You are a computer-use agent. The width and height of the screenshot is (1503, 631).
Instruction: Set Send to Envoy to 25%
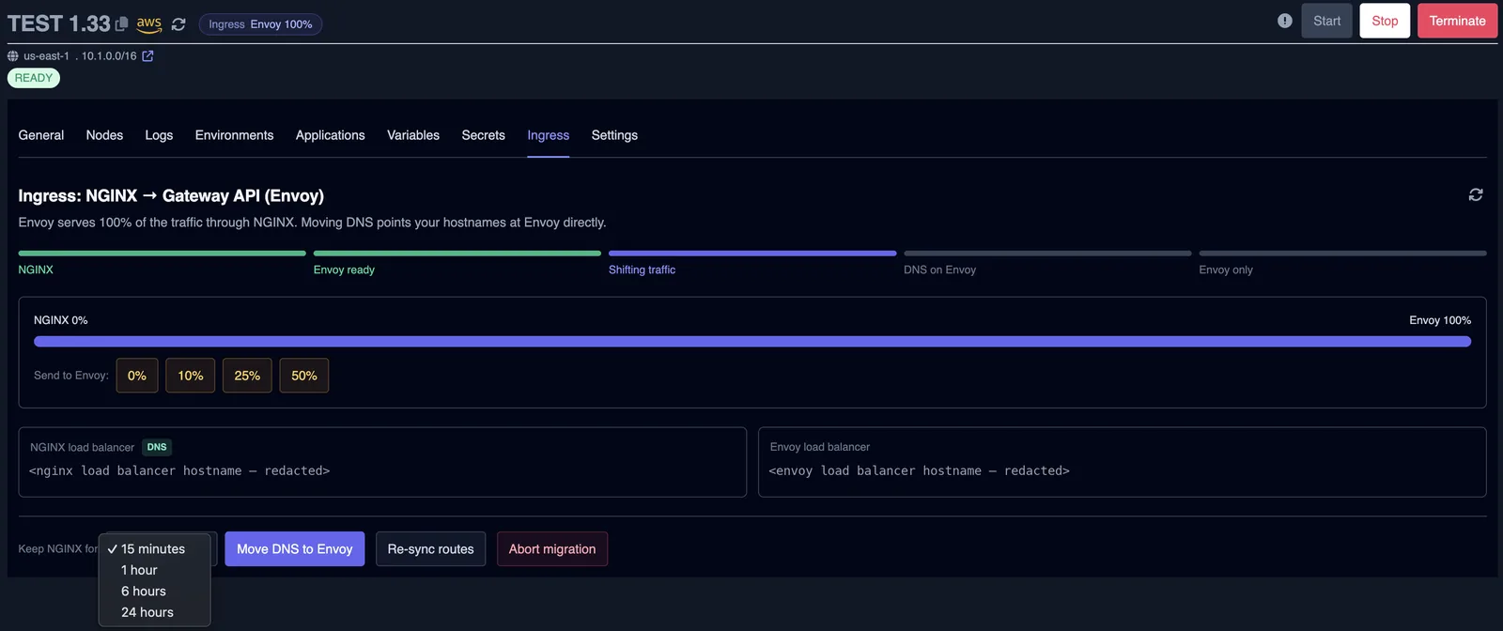pyautogui.click(x=247, y=376)
